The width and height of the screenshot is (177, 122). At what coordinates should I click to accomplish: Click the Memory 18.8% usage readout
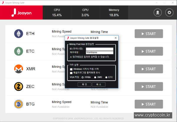tap(114, 12)
